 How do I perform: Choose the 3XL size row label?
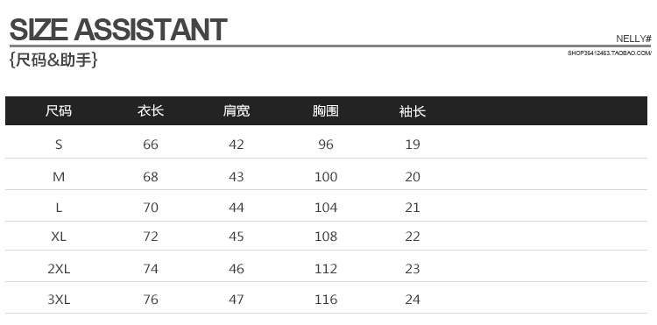point(59,300)
